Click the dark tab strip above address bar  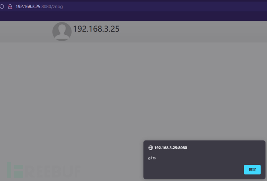[133, 1]
